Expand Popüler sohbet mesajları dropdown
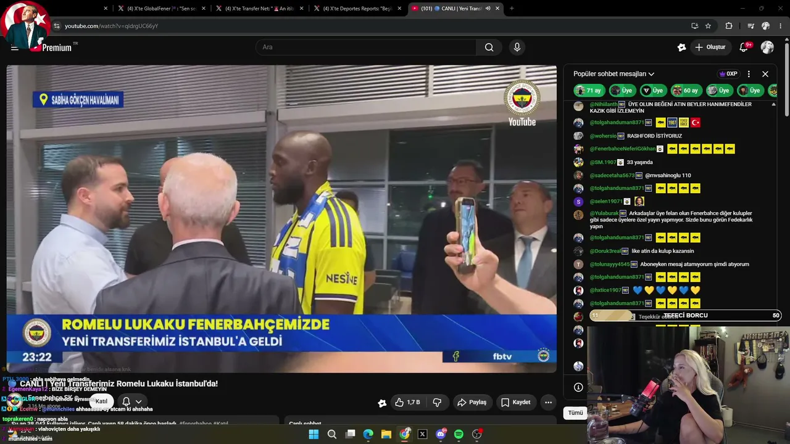This screenshot has height=444, width=790. tap(614, 74)
